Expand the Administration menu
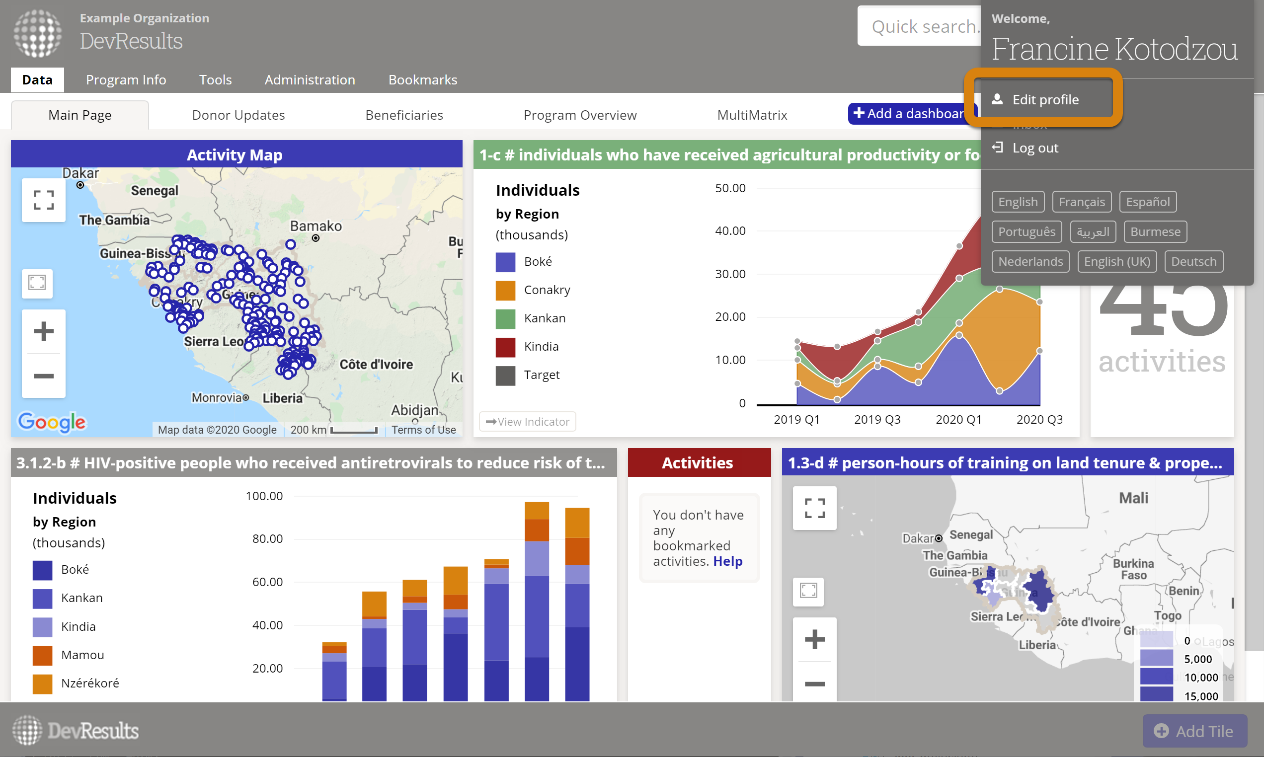Screen dimensions: 1264x757 (x=310, y=80)
